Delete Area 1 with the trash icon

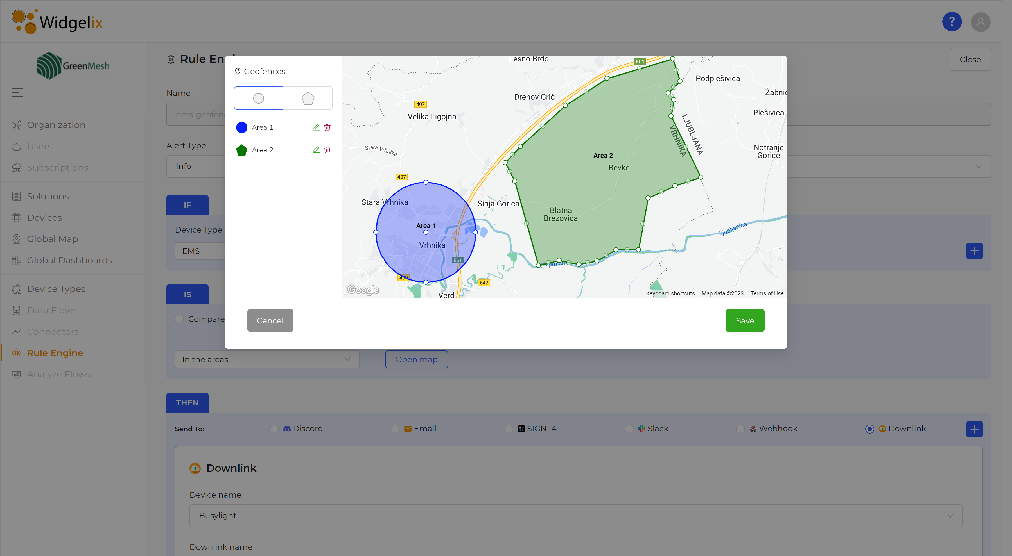tap(327, 127)
